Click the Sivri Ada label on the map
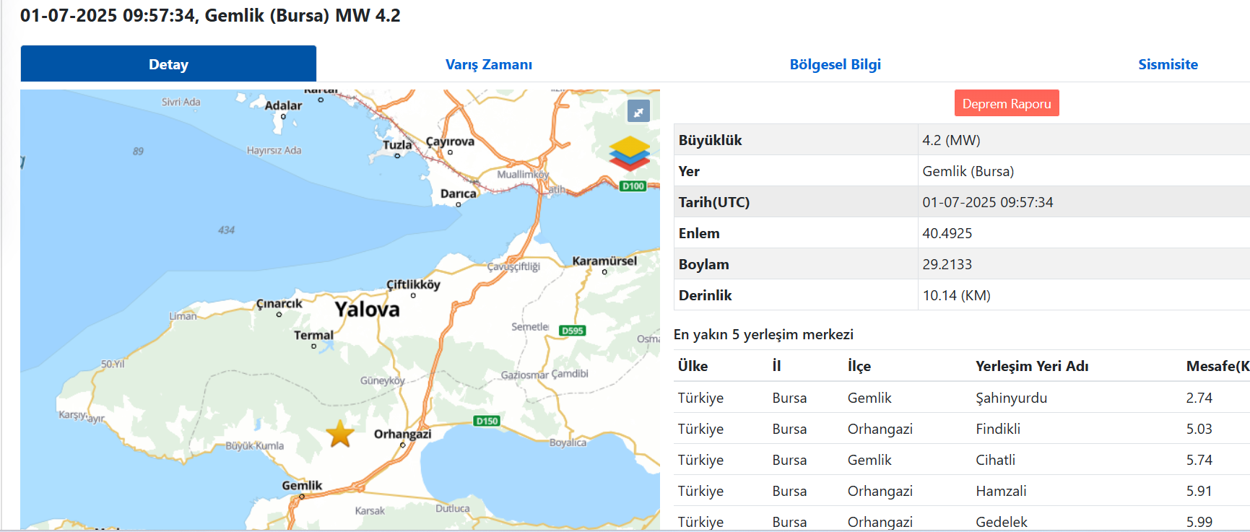This screenshot has width=1250, height=532. (x=181, y=102)
